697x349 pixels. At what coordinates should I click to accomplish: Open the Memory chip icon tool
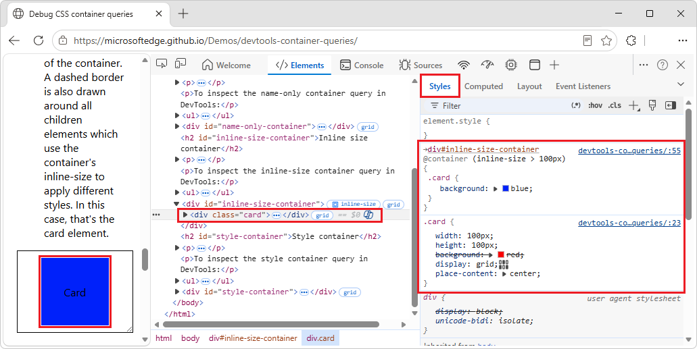[510, 65]
